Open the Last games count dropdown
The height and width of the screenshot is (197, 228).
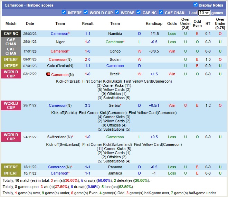point(203,13)
